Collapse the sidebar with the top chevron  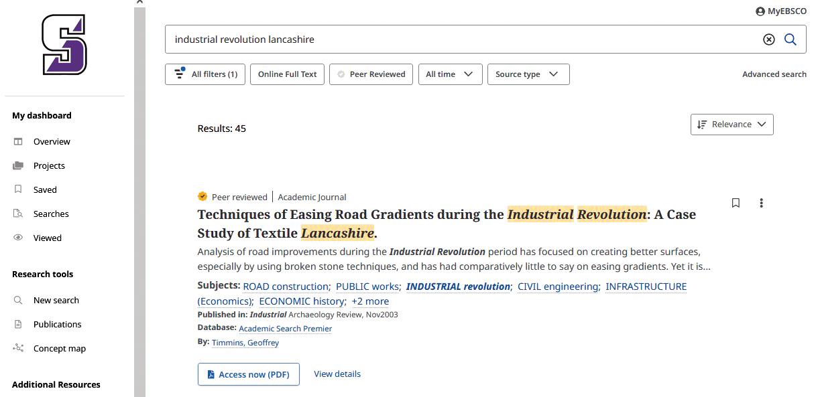coord(139,3)
